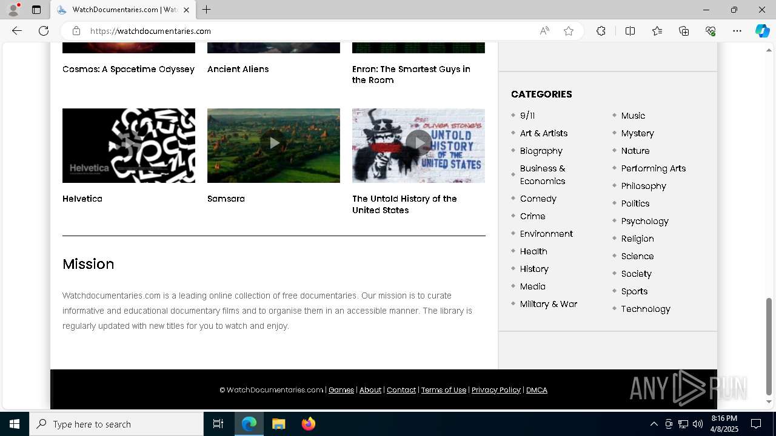Click the page vertical scrollbar thumb
This screenshot has height=436, width=776.
click(769, 346)
